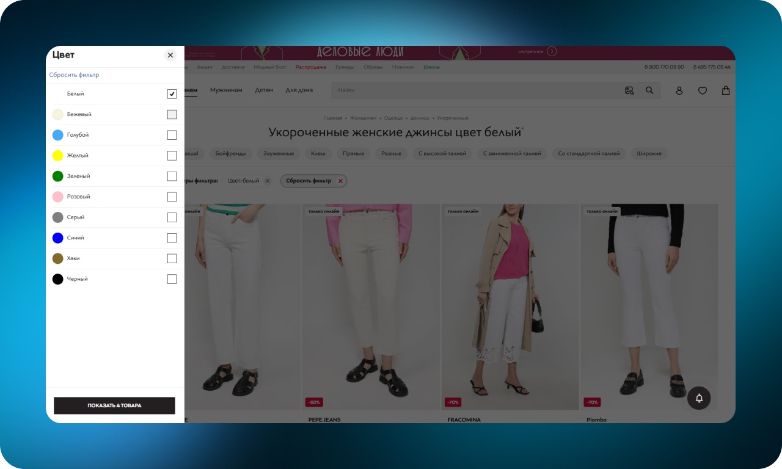Remove the 'Цвет: белый' filter chip
The height and width of the screenshot is (469, 782).
tap(267, 181)
